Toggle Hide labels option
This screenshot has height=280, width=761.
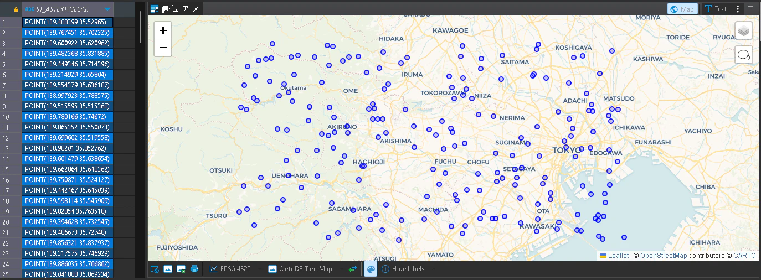pos(403,269)
